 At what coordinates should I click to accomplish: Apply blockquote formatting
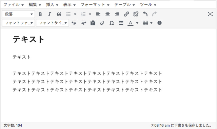tap(59, 14)
